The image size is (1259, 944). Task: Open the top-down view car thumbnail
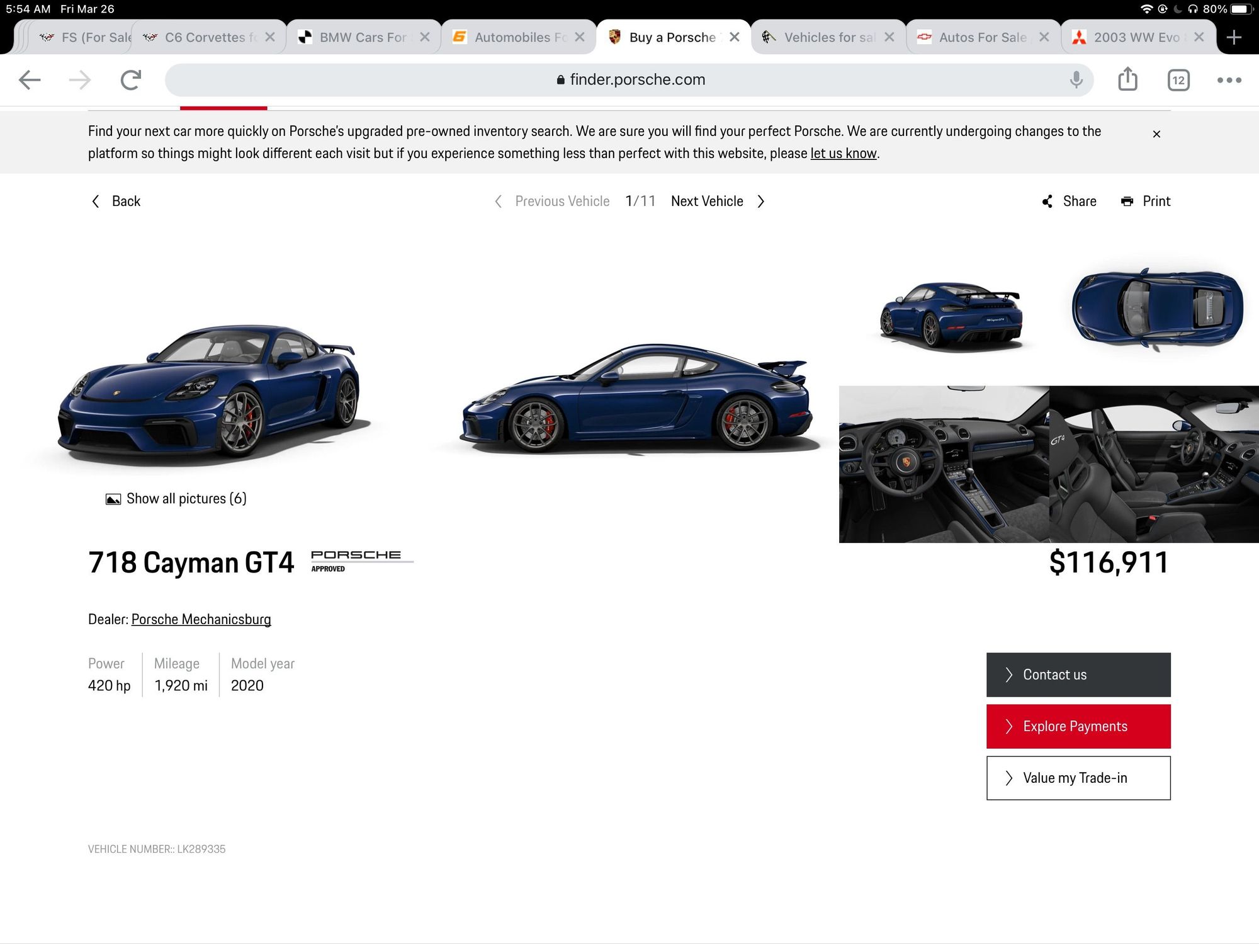[x=1157, y=309]
